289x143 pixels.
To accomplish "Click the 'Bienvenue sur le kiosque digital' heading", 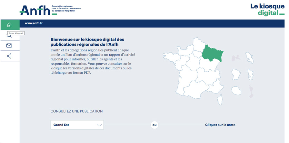I will click(x=87, y=42).
